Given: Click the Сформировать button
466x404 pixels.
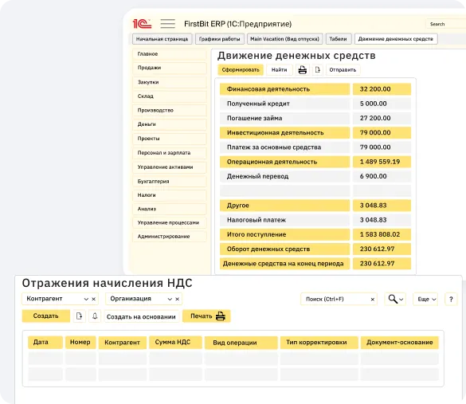Looking at the screenshot, I should pyautogui.click(x=241, y=70).
